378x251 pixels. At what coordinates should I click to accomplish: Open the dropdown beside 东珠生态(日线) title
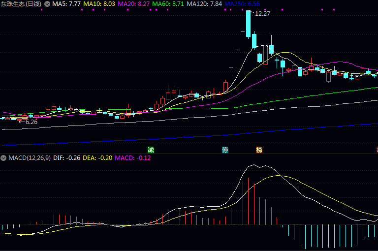click(47, 4)
